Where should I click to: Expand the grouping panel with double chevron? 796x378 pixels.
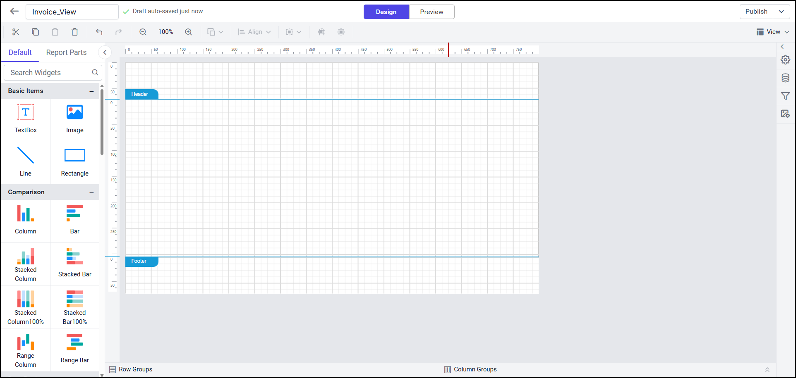click(x=767, y=370)
